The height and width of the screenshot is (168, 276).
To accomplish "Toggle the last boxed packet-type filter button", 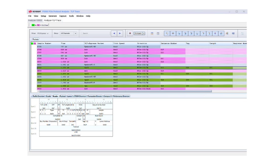I will coord(221,33).
